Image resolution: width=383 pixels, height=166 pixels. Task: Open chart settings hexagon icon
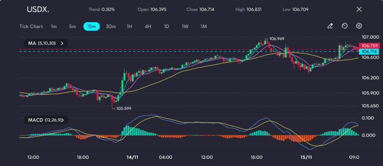tap(359, 26)
